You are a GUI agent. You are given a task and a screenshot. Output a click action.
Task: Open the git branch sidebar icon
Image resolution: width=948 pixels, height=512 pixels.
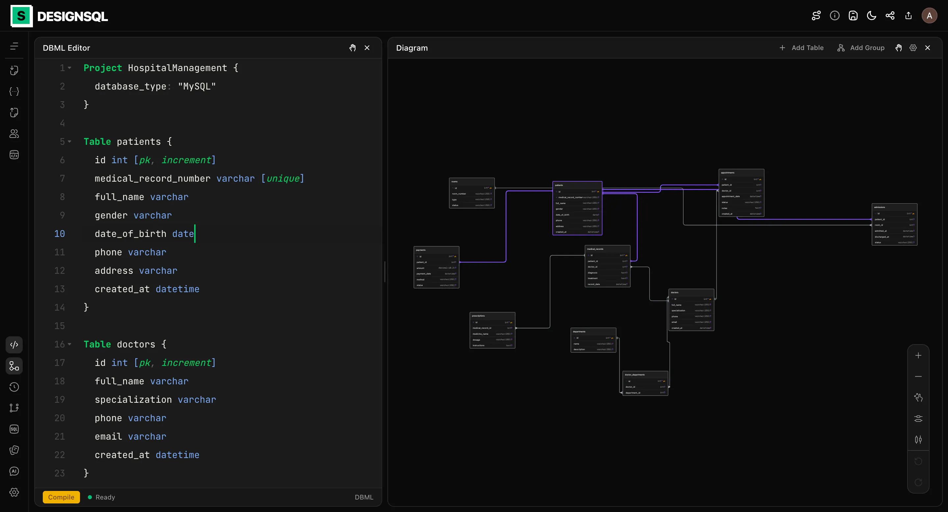point(14,408)
